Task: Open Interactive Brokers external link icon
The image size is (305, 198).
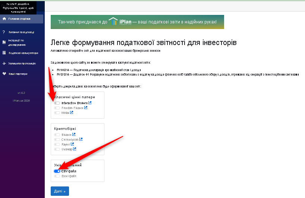Action: click(90, 103)
